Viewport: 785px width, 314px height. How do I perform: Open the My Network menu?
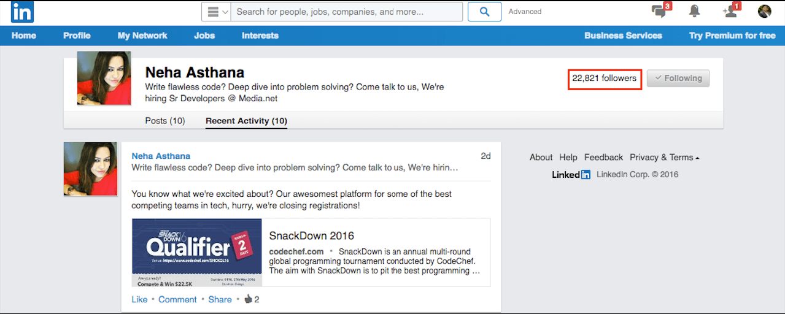tap(142, 36)
